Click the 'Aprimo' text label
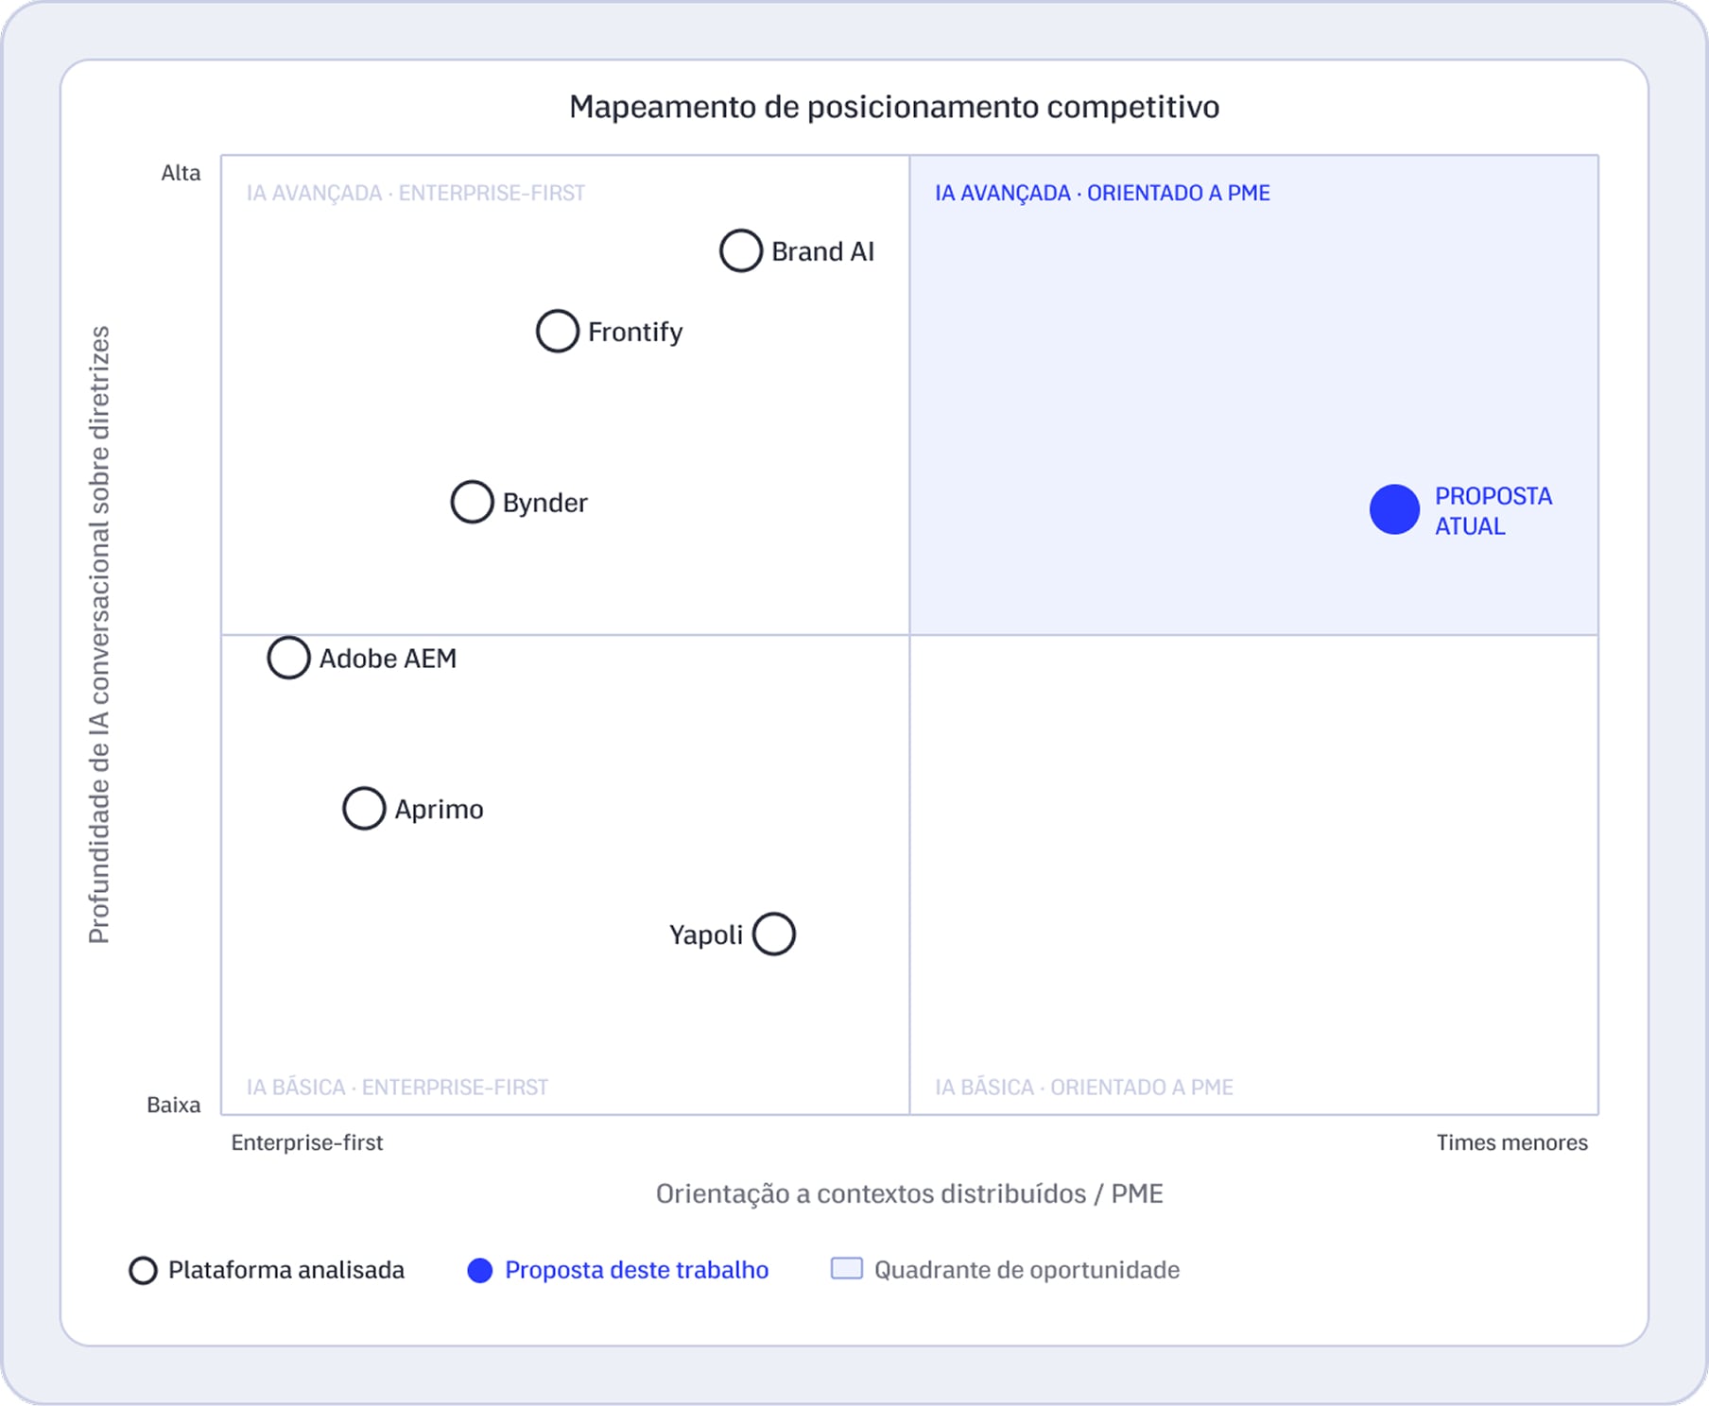This screenshot has width=1709, height=1406. [439, 810]
